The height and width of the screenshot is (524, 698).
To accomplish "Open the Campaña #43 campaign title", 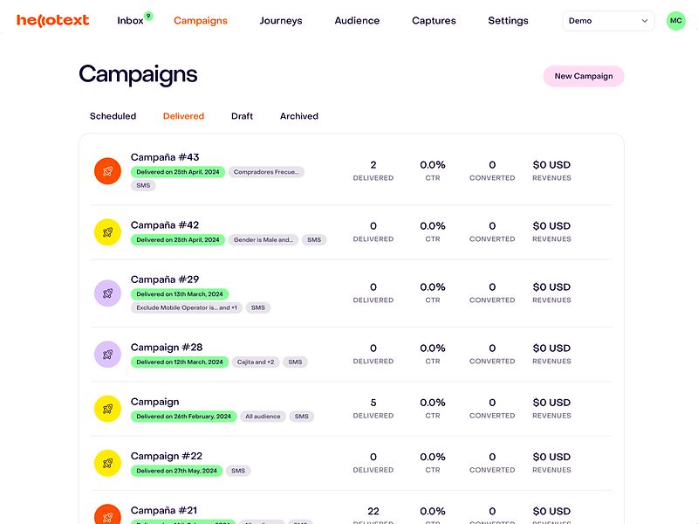I will (165, 157).
